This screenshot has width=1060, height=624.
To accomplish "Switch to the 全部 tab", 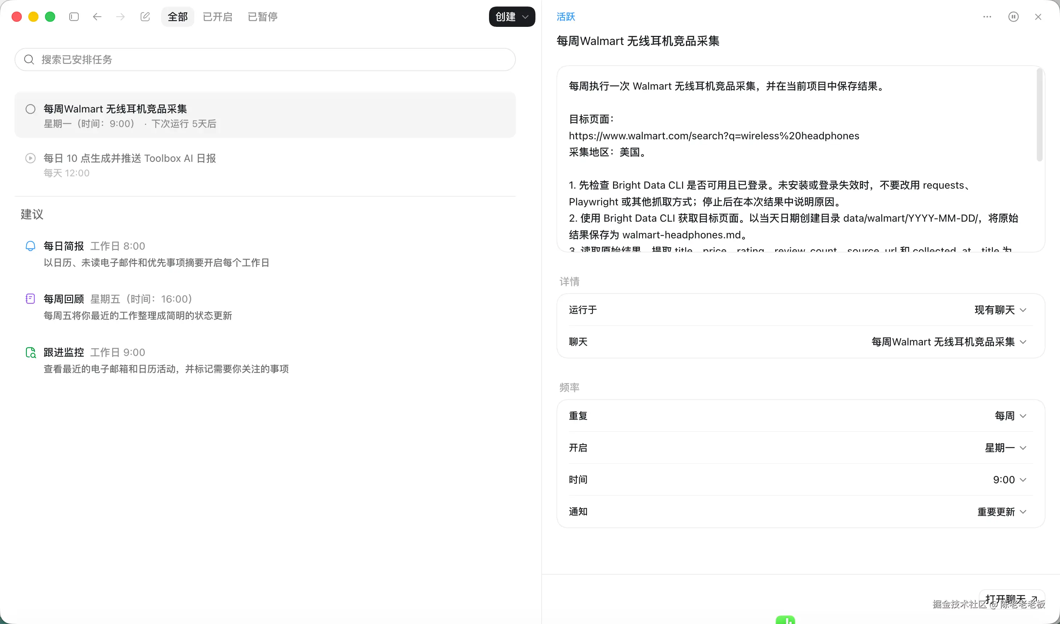I will click(177, 17).
